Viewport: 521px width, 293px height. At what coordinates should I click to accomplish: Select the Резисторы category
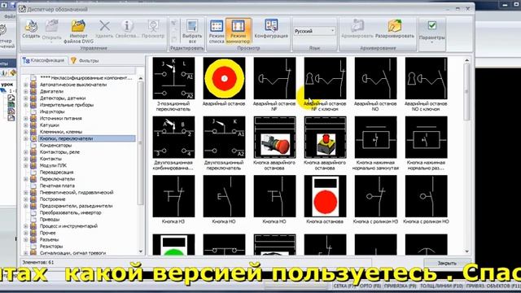coord(51,246)
